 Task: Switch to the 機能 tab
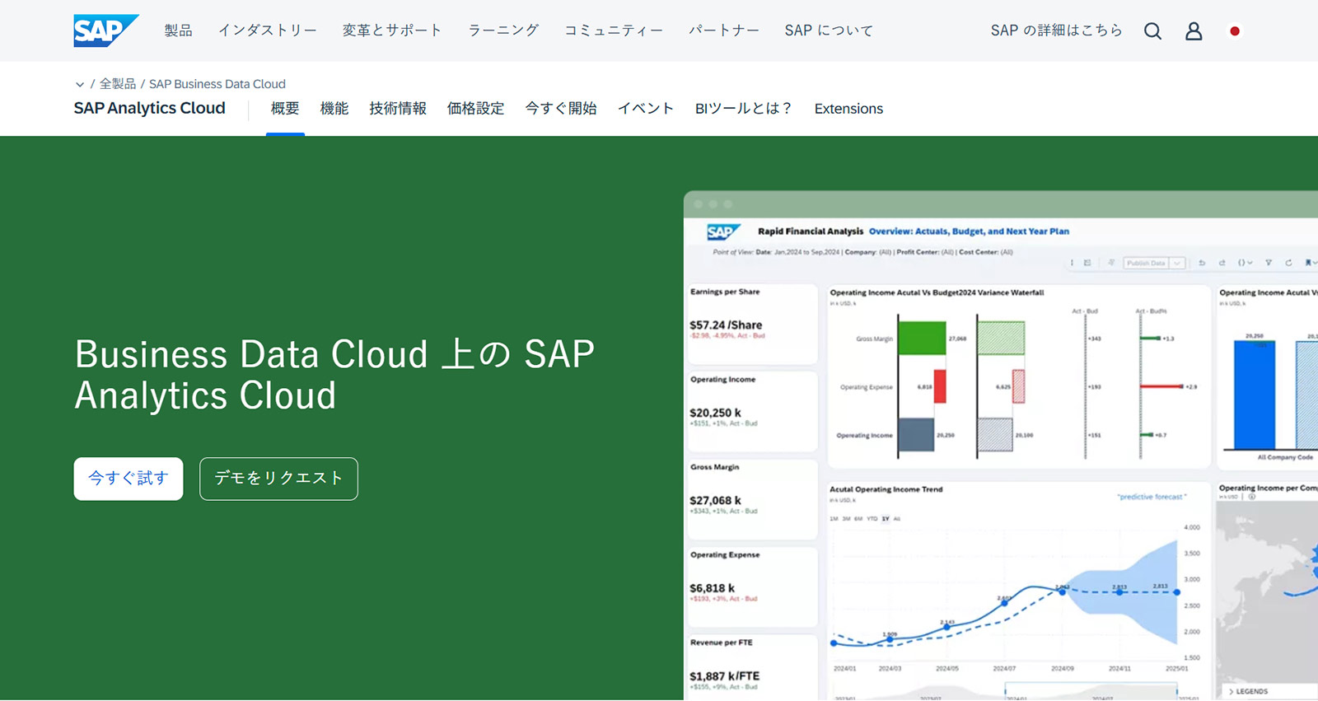(334, 109)
